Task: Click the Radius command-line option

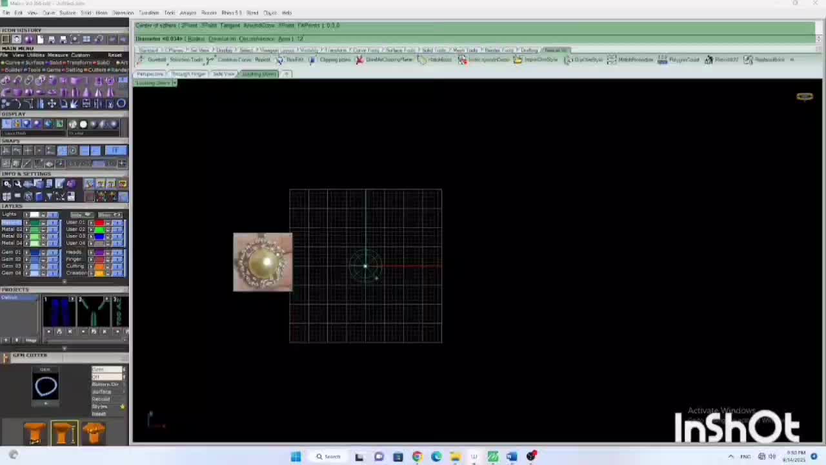Action: [x=196, y=39]
